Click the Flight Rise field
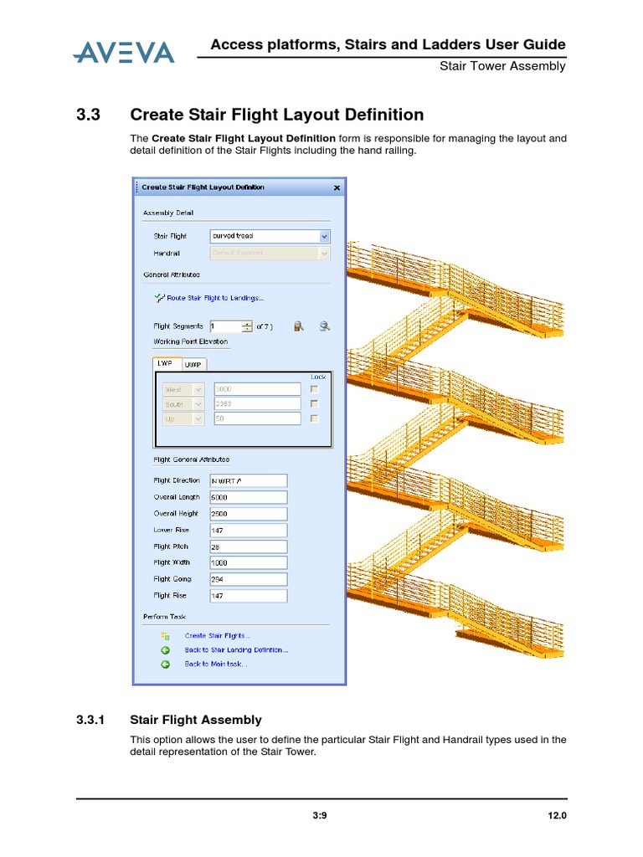 coord(248,596)
